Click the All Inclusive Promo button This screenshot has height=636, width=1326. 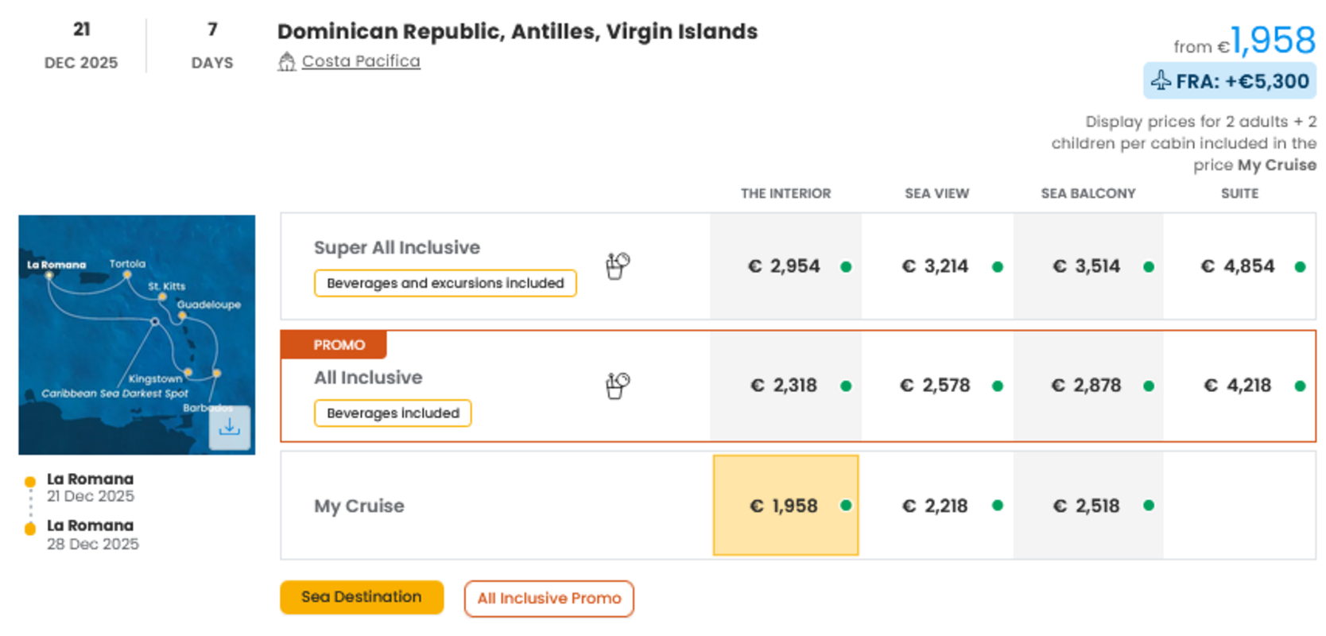pyautogui.click(x=549, y=599)
